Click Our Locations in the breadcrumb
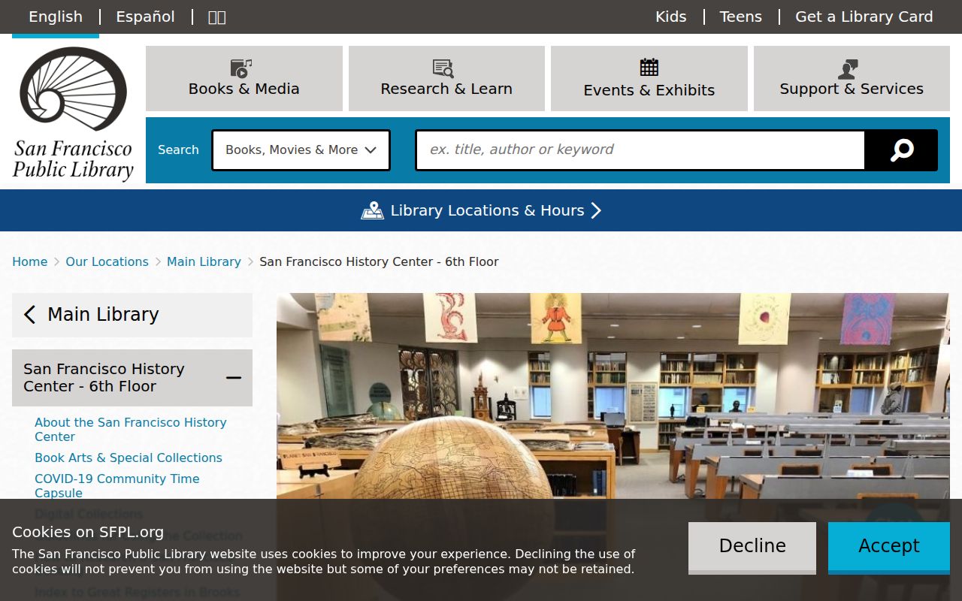 point(107,261)
